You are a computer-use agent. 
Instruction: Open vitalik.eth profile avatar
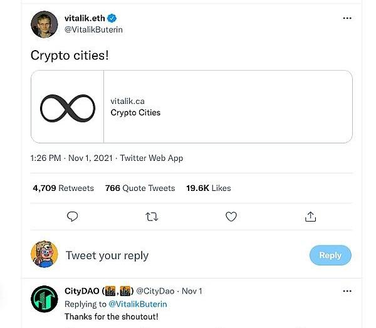tap(44, 24)
